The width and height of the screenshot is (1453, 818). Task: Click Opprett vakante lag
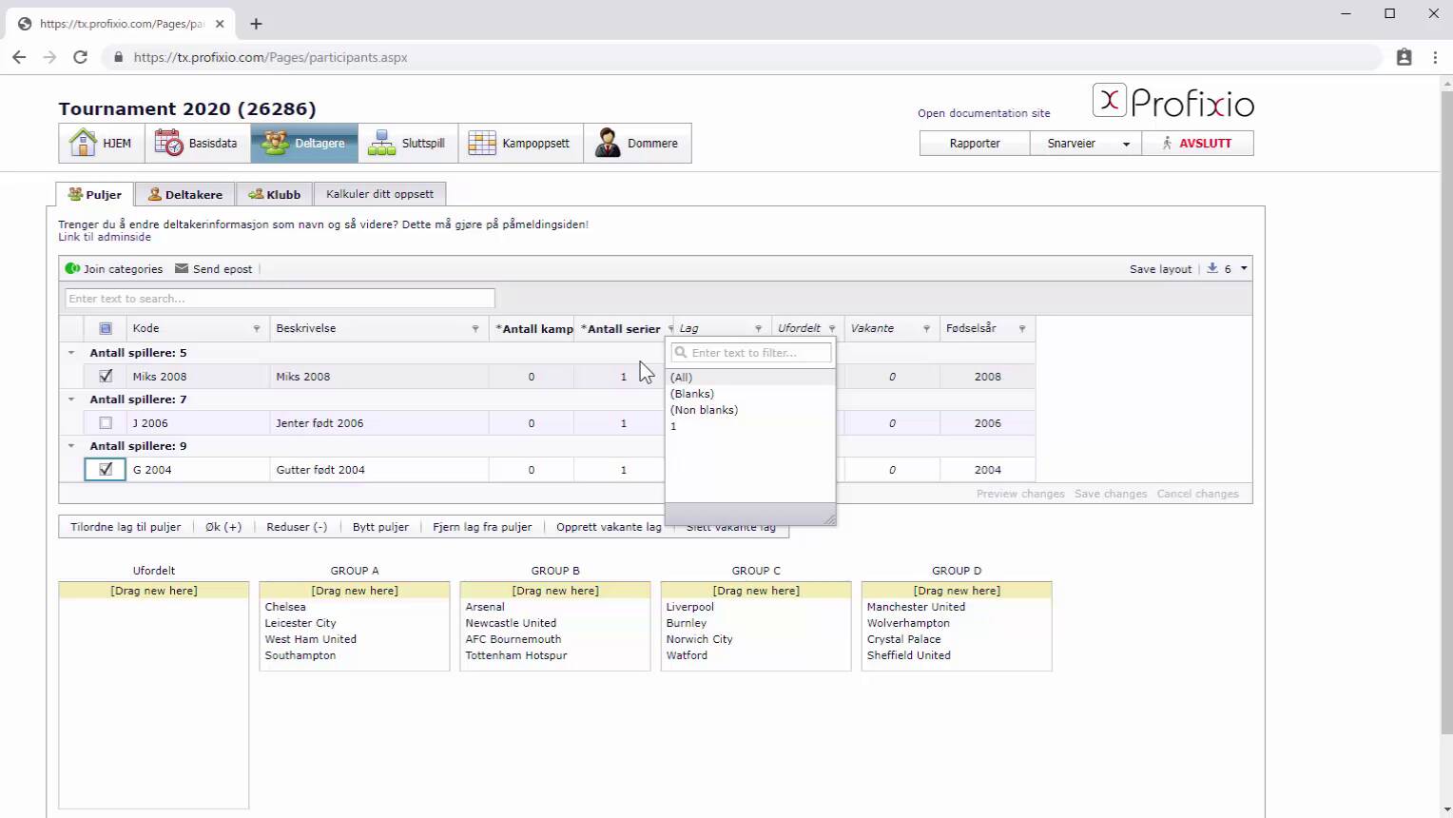pyautogui.click(x=609, y=527)
